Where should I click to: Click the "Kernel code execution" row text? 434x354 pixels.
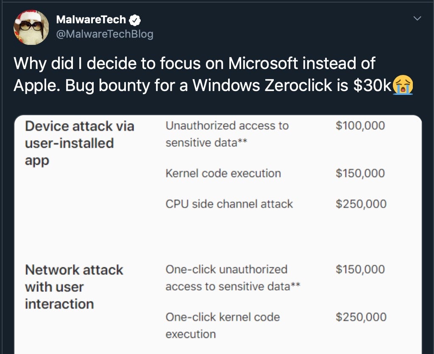[x=223, y=173]
